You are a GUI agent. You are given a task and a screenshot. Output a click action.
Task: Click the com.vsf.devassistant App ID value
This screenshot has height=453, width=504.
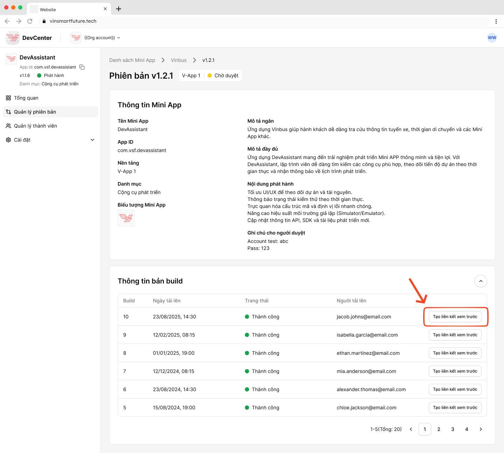click(x=142, y=150)
